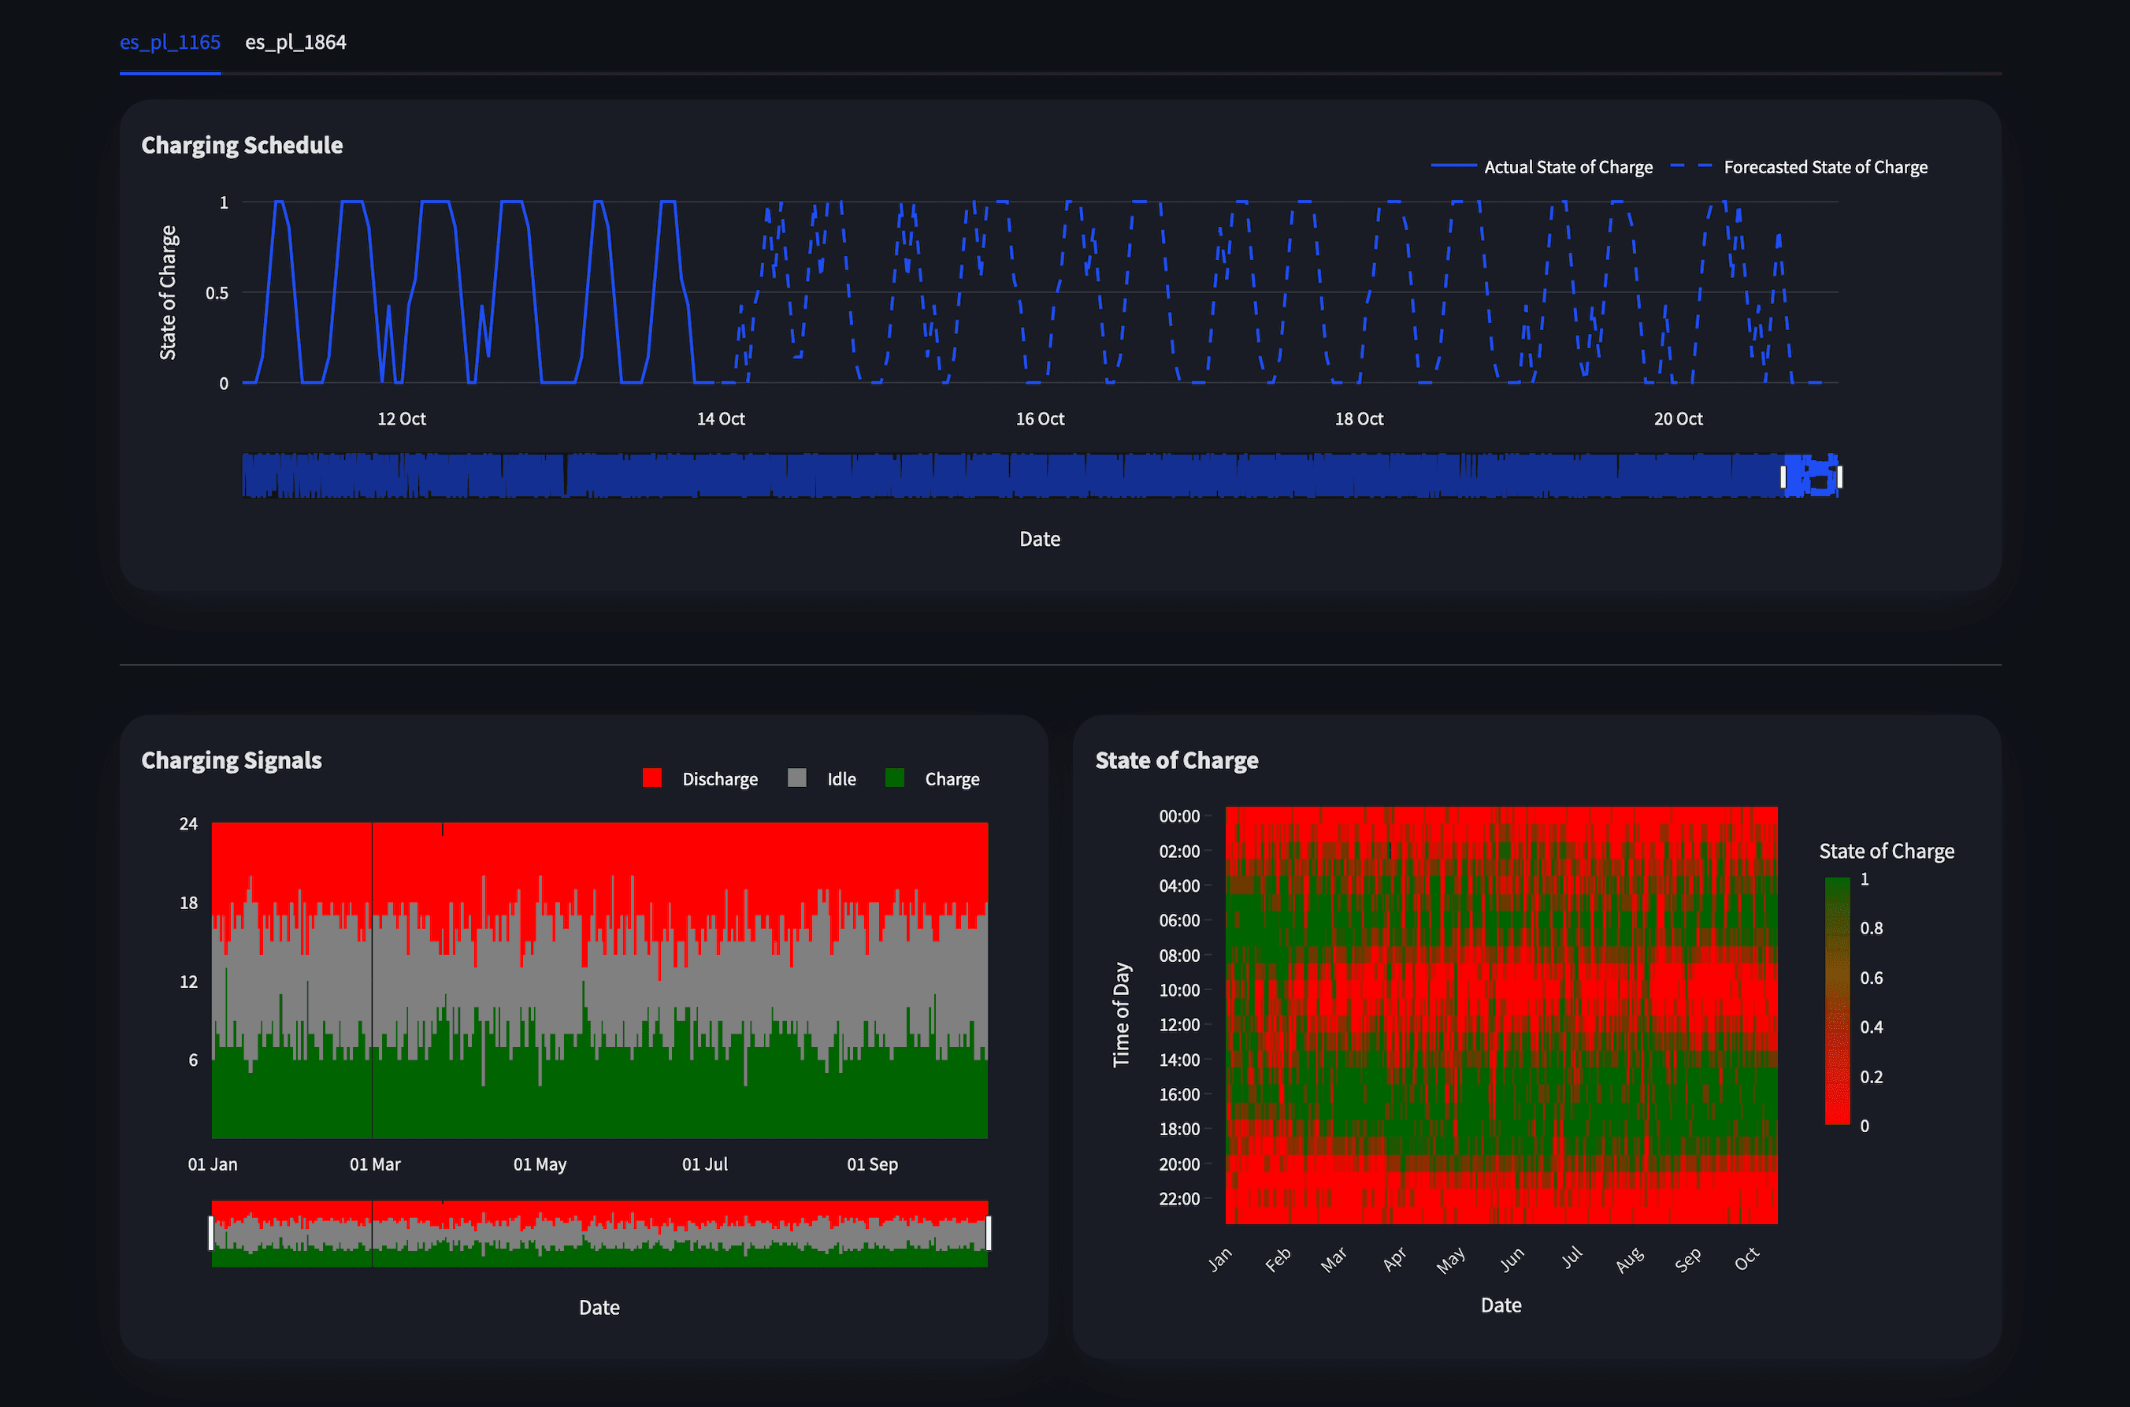
Task: Click the Oct label on heatmap axis
Action: [1746, 1259]
